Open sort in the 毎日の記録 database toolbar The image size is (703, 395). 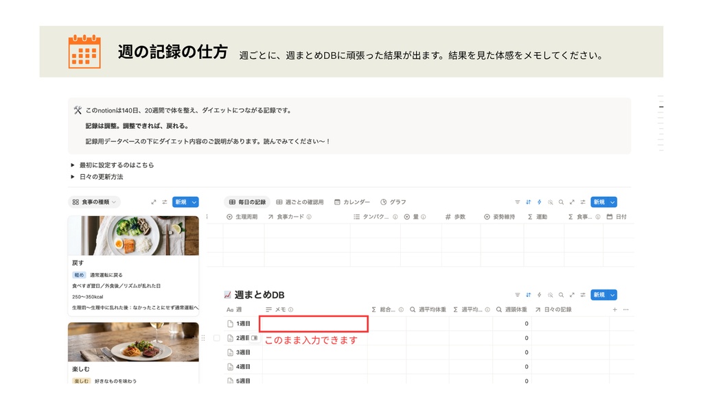pyautogui.click(x=528, y=202)
